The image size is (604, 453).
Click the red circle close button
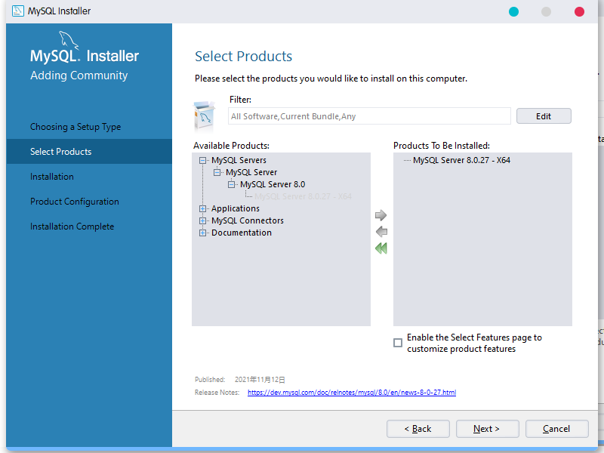(x=579, y=11)
